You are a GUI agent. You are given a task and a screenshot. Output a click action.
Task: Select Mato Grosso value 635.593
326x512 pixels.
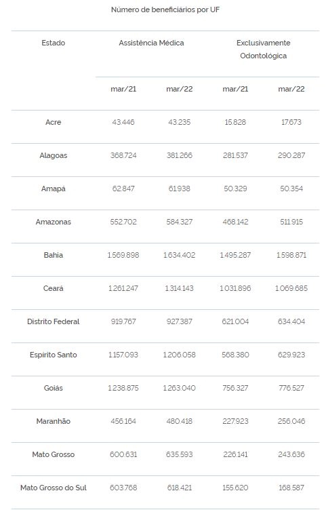coord(179,454)
